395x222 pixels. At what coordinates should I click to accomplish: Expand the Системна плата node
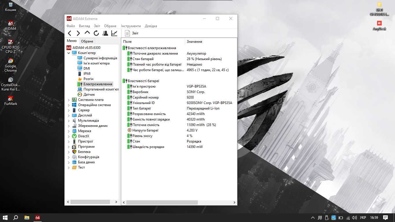tap(69, 100)
